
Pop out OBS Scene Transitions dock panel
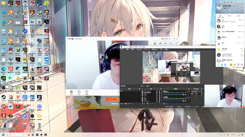(202, 89)
